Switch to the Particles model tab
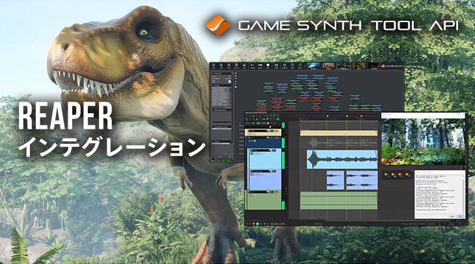 pyautogui.click(x=373, y=66)
